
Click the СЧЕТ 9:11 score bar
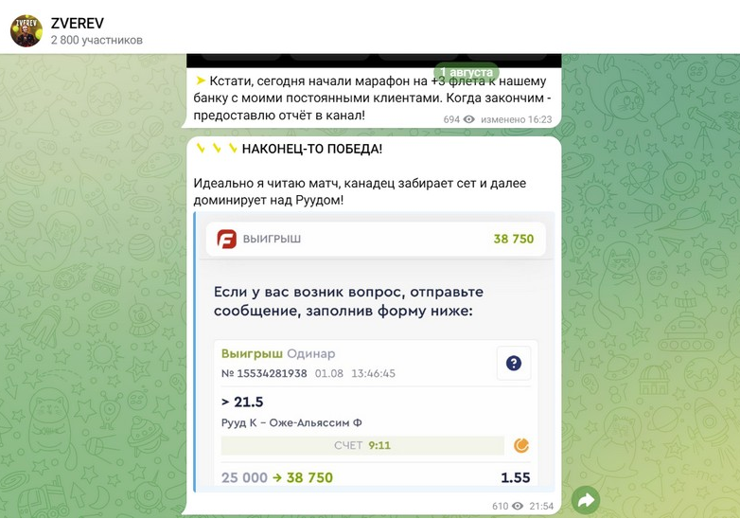362,445
